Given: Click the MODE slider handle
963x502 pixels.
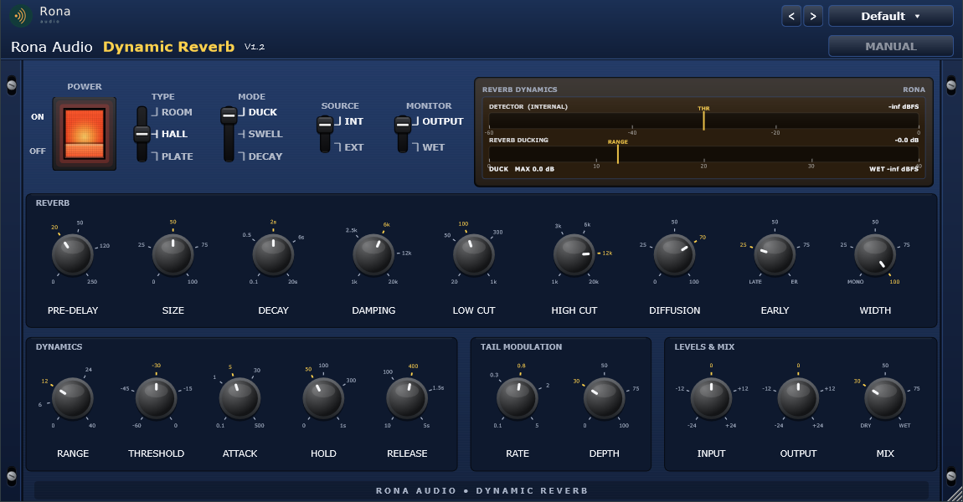Looking at the screenshot, I should [x=229, y=115].
